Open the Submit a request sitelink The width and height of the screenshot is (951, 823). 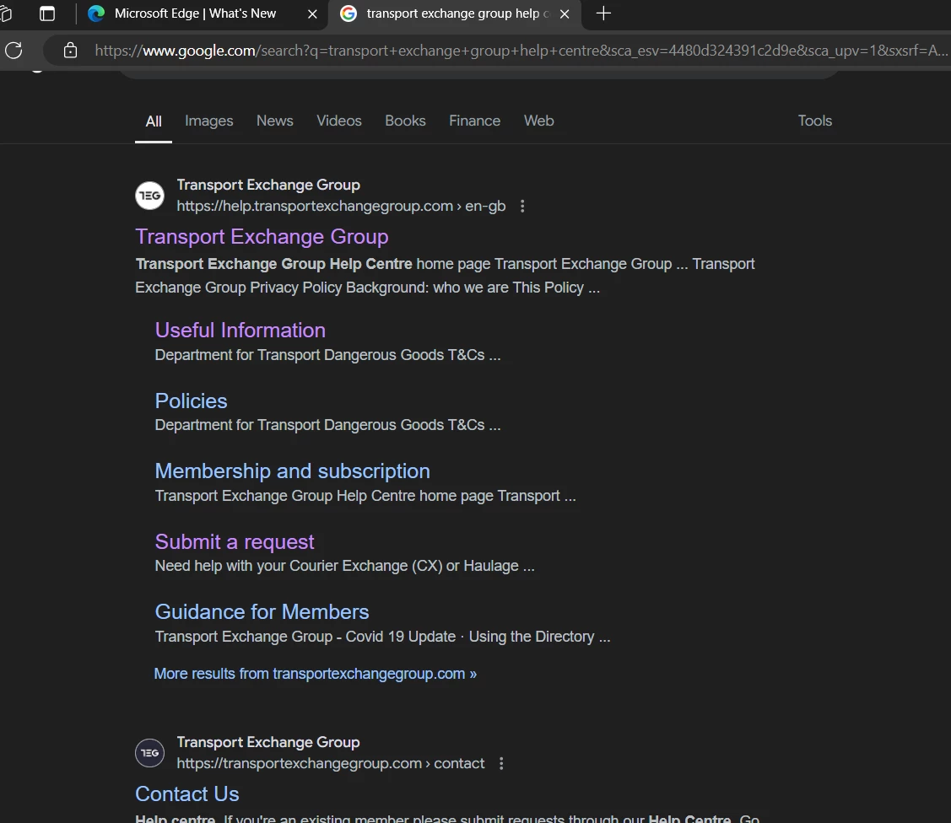click(234, 542)
